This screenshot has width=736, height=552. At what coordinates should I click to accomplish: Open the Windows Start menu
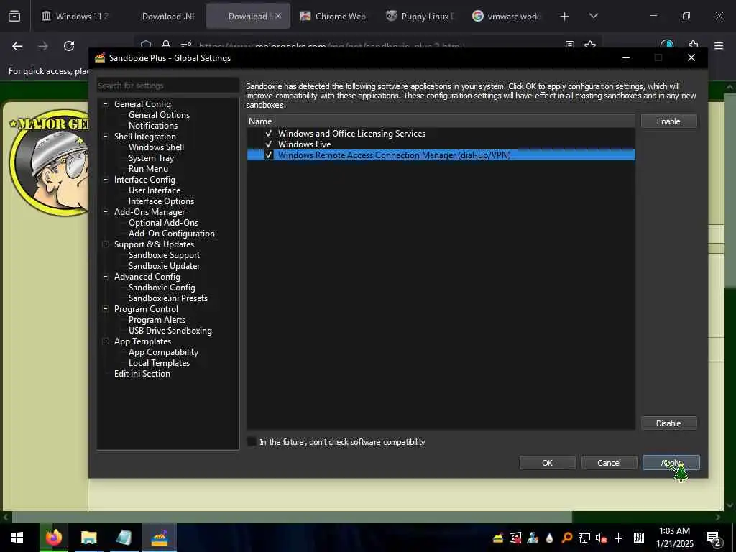17,538
